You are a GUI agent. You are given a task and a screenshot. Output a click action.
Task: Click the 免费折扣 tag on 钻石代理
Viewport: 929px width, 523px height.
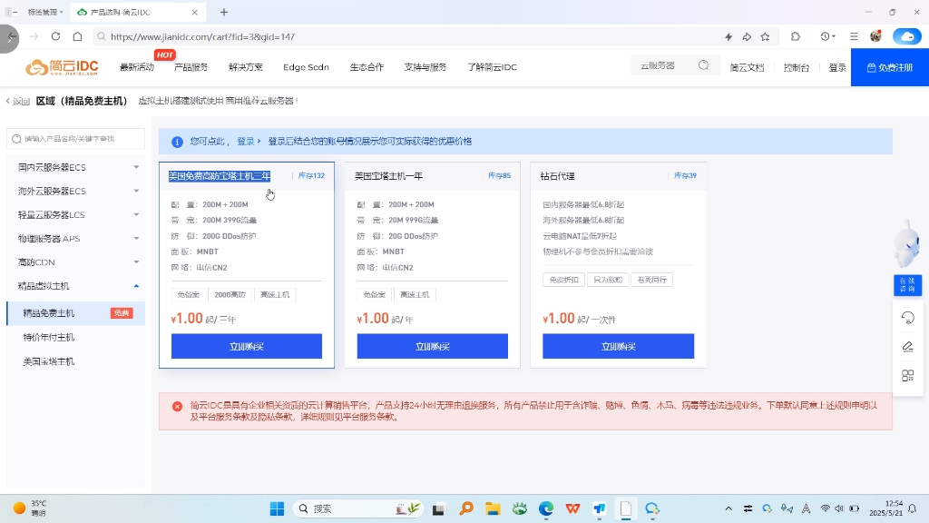563,280
